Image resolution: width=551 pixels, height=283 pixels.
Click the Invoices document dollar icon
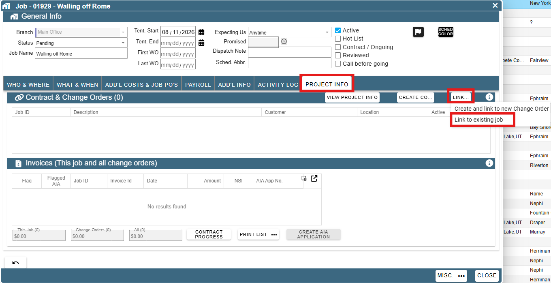tap(19, 163)
